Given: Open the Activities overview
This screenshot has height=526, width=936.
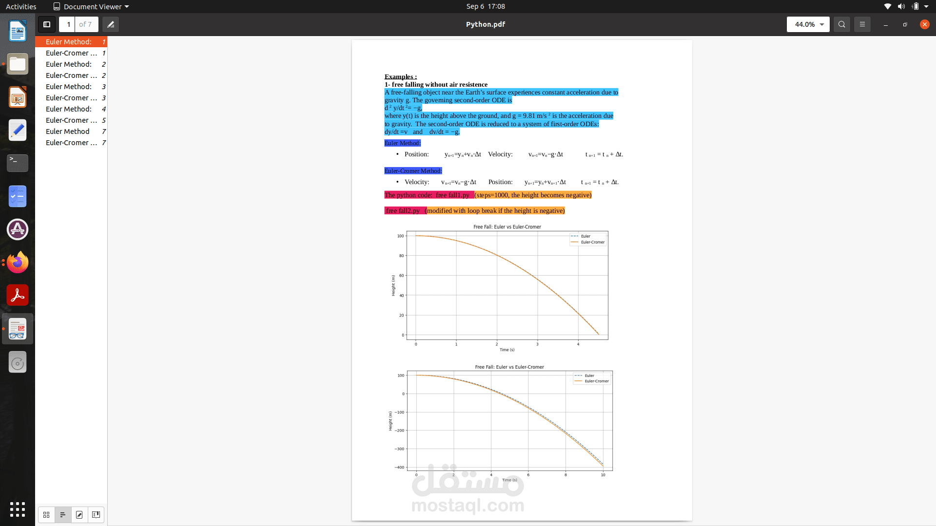Looking at the screenshot, I should (21, 6).
